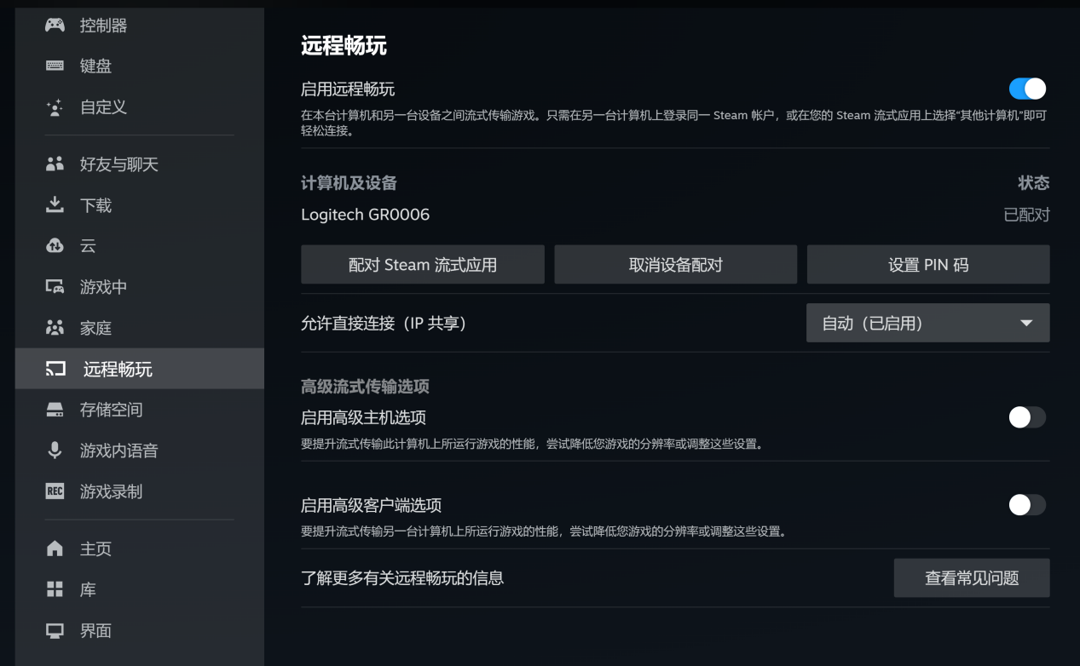Open the 控制器 settings section
Screen dimensions: 1080x666
(x=140, y=26)
